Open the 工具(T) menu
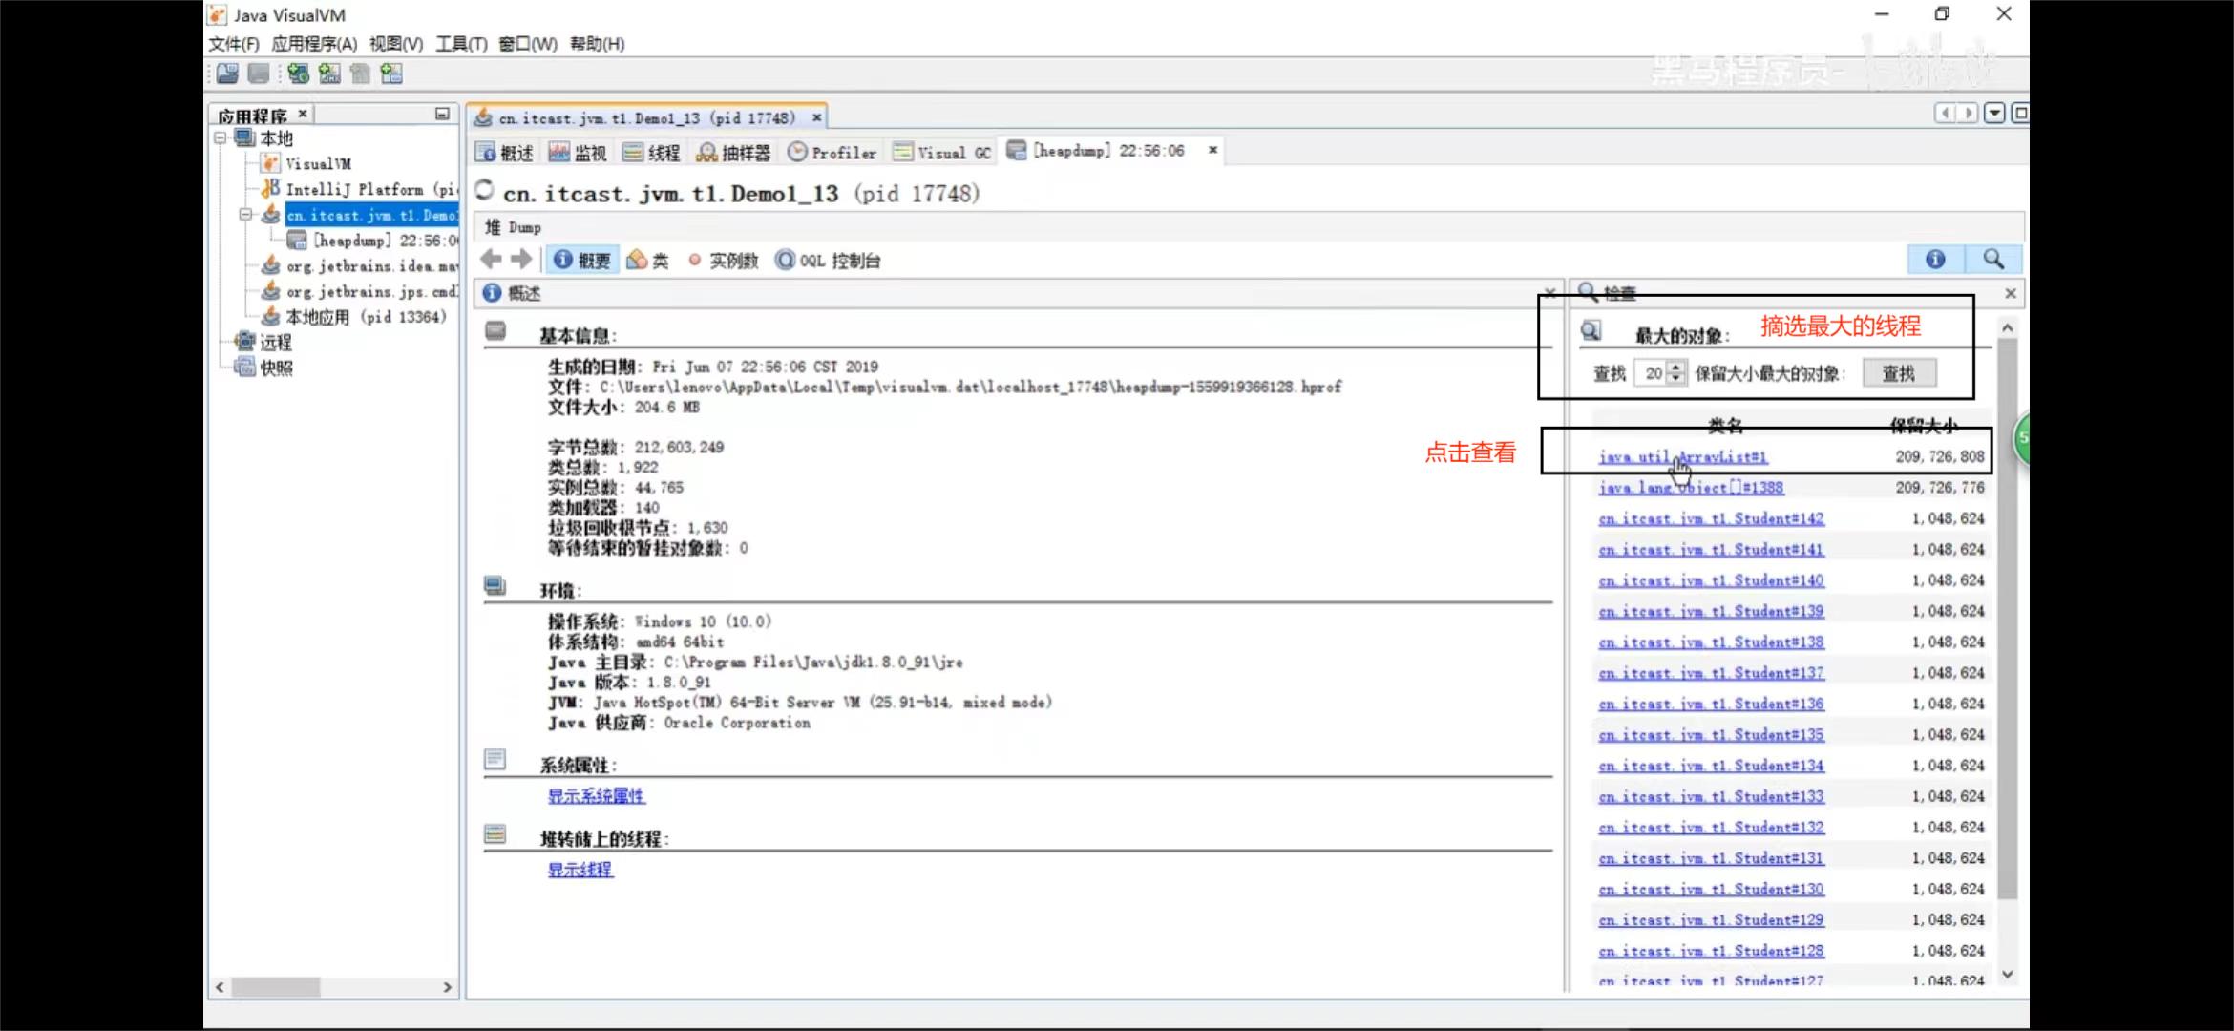Viewport: 2234px width, 1031px height. [461, 44]
